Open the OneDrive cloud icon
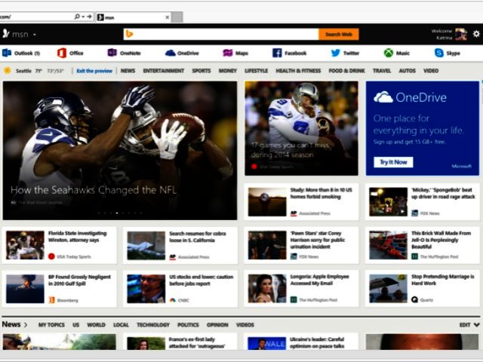 coord(170,53)
